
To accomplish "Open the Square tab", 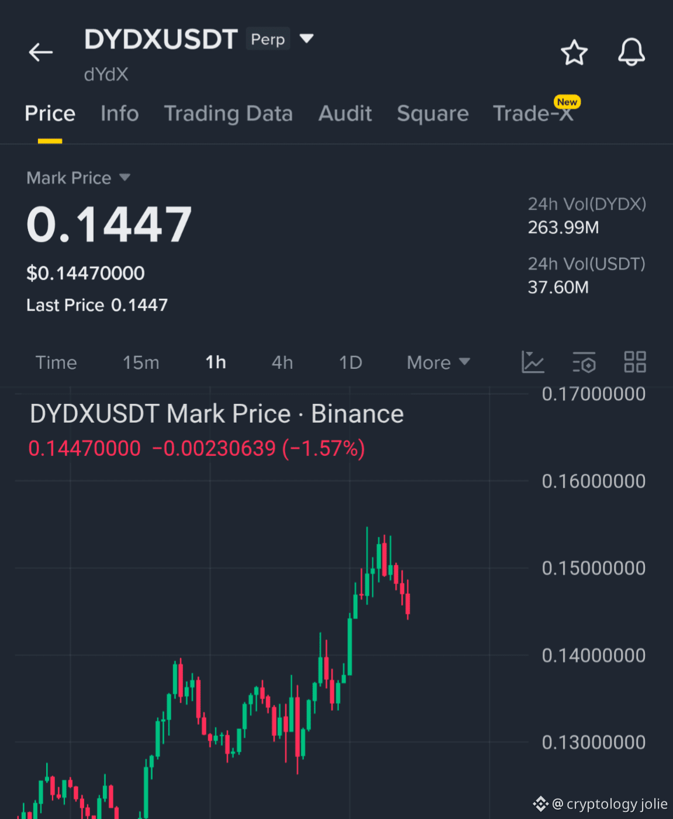I will pyautogui.click(x=433, y=113).
